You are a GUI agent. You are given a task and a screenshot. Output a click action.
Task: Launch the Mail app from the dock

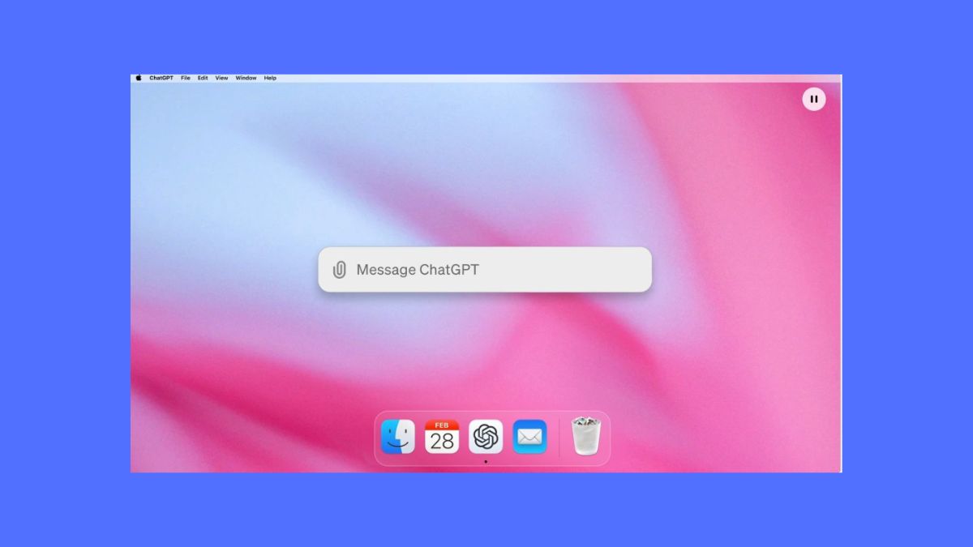click(x=529, y=438)
